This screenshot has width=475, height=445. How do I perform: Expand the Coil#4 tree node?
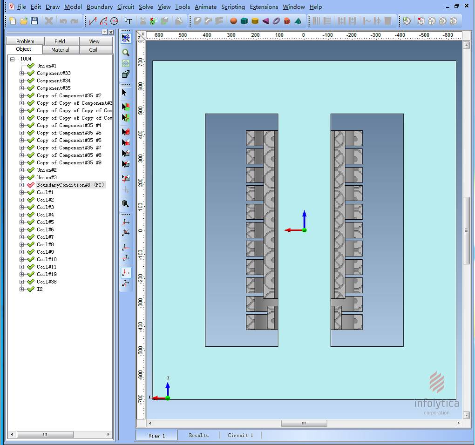(21, 215)
